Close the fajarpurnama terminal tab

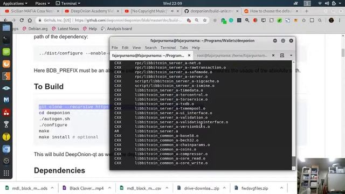click(x=189, y=56)
